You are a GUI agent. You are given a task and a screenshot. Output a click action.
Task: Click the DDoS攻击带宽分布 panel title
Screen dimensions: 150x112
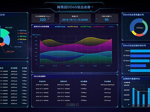(134, 15)
